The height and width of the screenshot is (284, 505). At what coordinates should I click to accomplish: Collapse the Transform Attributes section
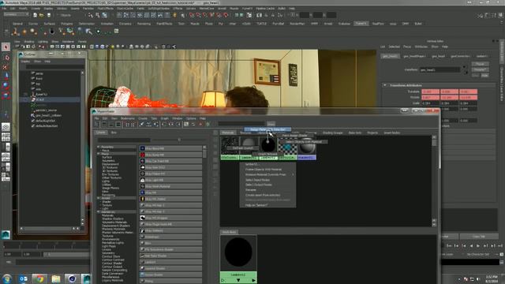384,85
